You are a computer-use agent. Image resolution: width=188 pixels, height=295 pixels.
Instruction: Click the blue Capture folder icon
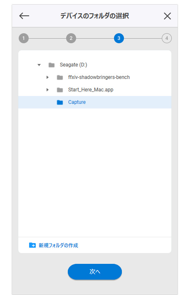[60, 102]
